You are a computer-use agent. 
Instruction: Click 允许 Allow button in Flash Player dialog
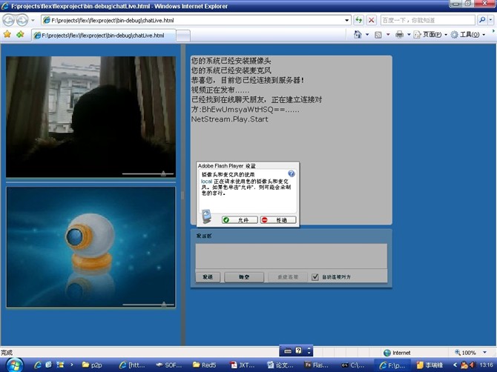(240, 220)
